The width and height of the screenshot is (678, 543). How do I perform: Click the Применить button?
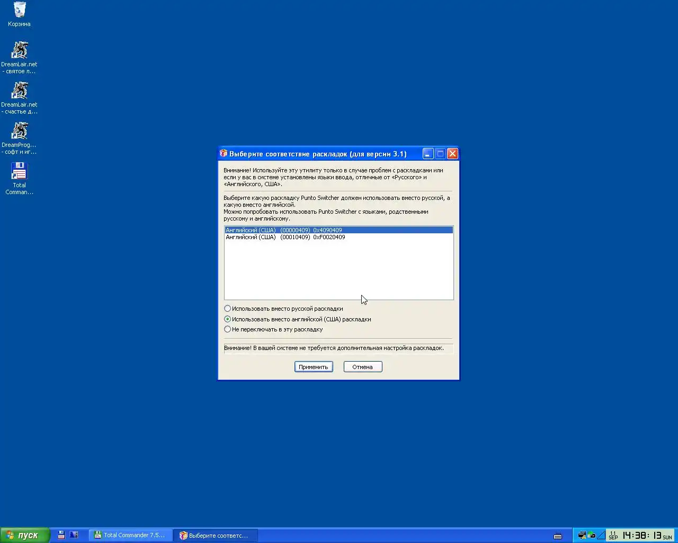(x=314, y=367)
